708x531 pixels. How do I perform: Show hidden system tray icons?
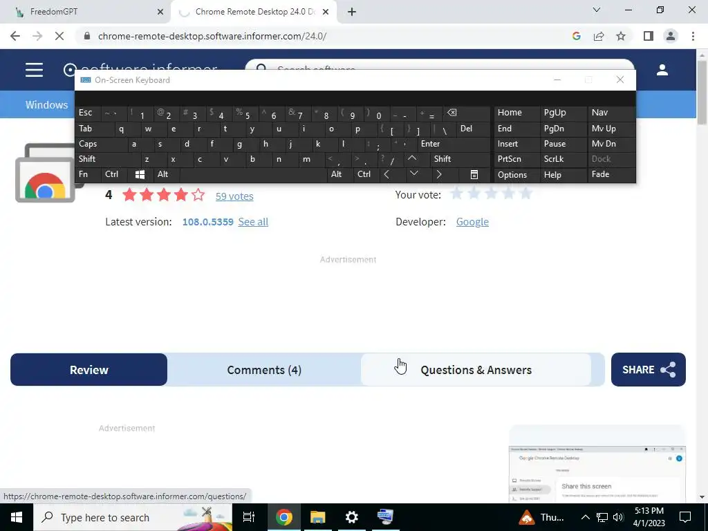(585, 517)
